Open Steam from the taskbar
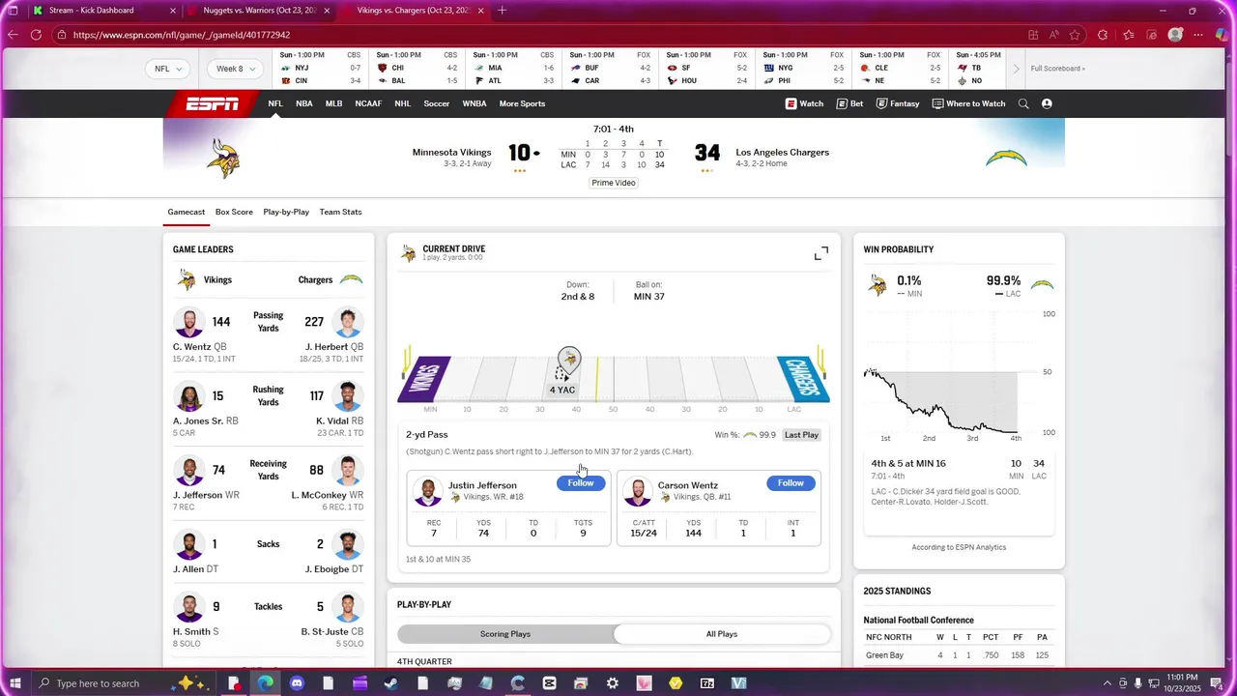Viewport: 1237px width, 696px height. point(390,683)
